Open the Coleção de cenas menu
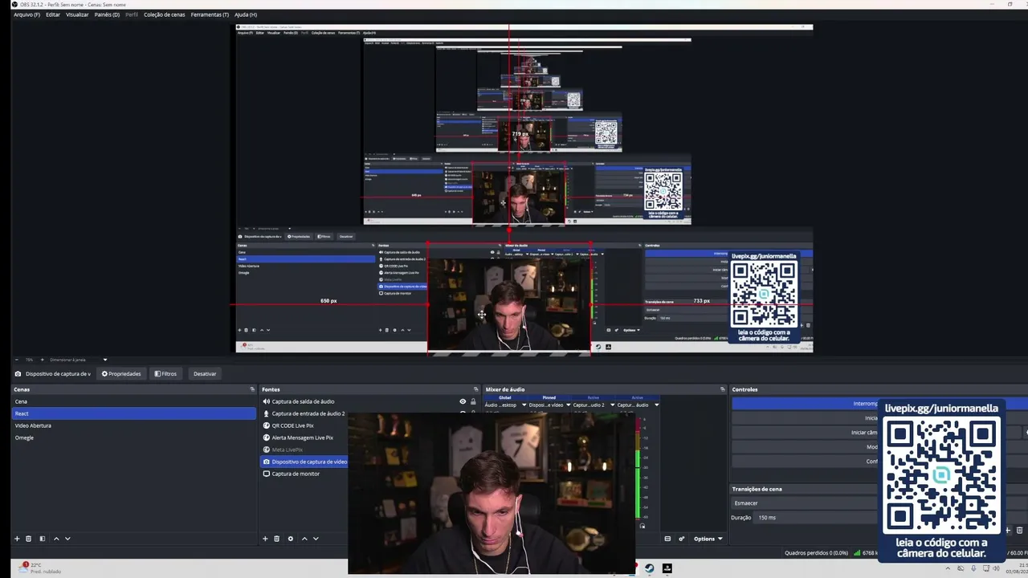The width and height of the screenshot is (1028, 578). (164, 14)
